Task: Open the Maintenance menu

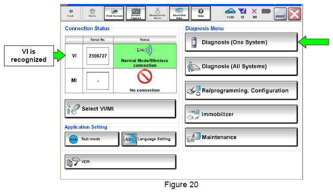Action: coord(241,137)
